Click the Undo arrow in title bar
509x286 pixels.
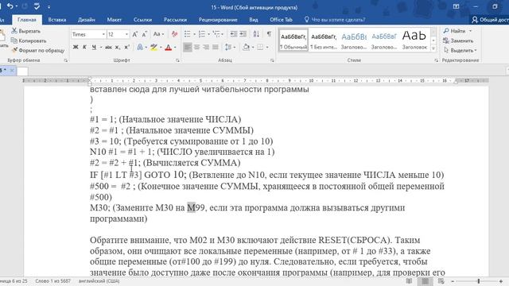point(10,6)
